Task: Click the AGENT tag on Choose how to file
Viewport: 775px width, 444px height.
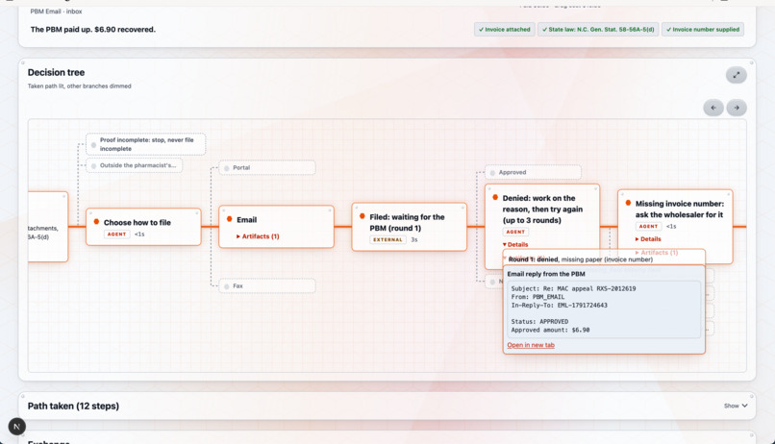Action: (116, 234)
